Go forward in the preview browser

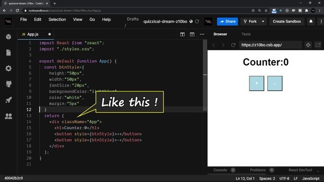click(x=223, y=45)
